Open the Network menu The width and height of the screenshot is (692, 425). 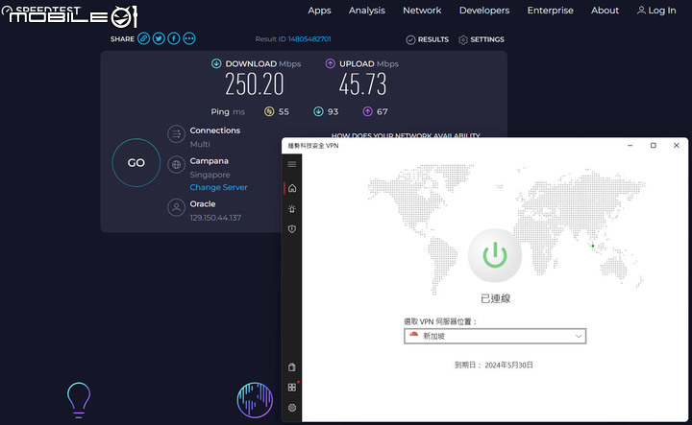click(422, 11)
